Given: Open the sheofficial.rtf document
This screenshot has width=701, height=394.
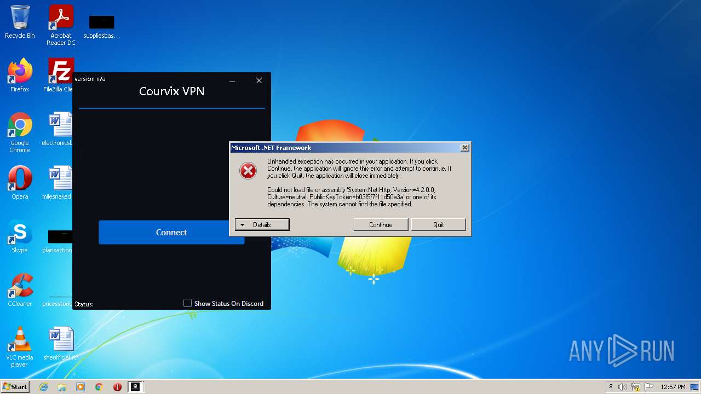Looking at the screenshot, I should (60, 344).
